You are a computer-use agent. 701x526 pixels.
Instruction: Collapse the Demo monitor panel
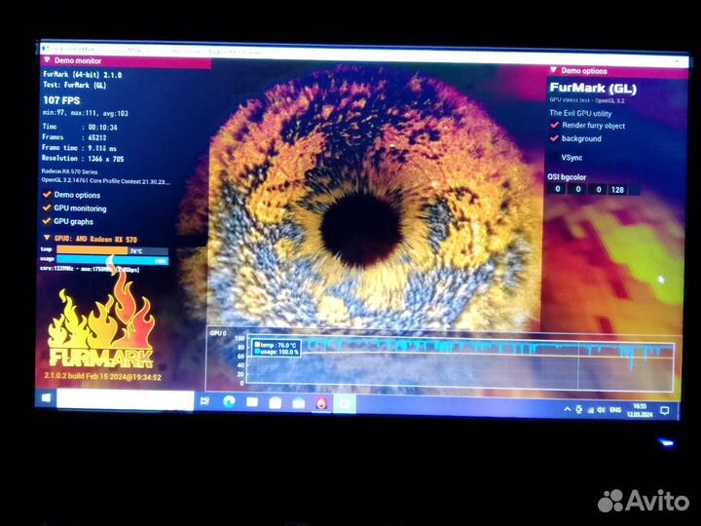point(46,60)
